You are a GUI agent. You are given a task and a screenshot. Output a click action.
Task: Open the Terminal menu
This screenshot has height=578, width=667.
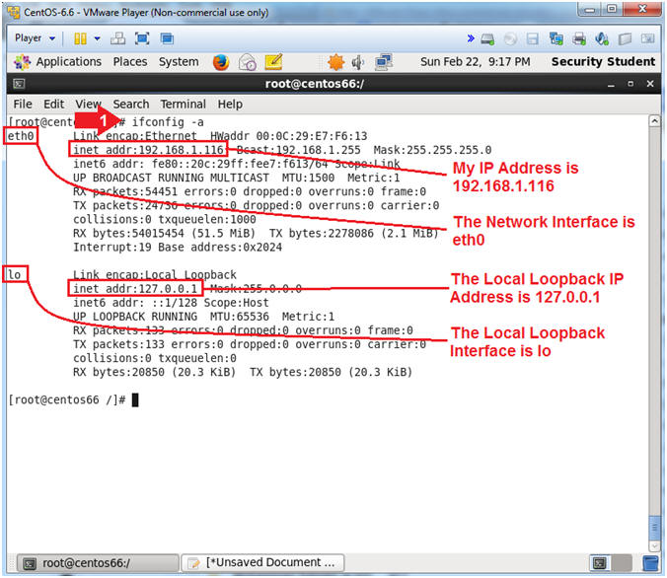click(183, 105)
